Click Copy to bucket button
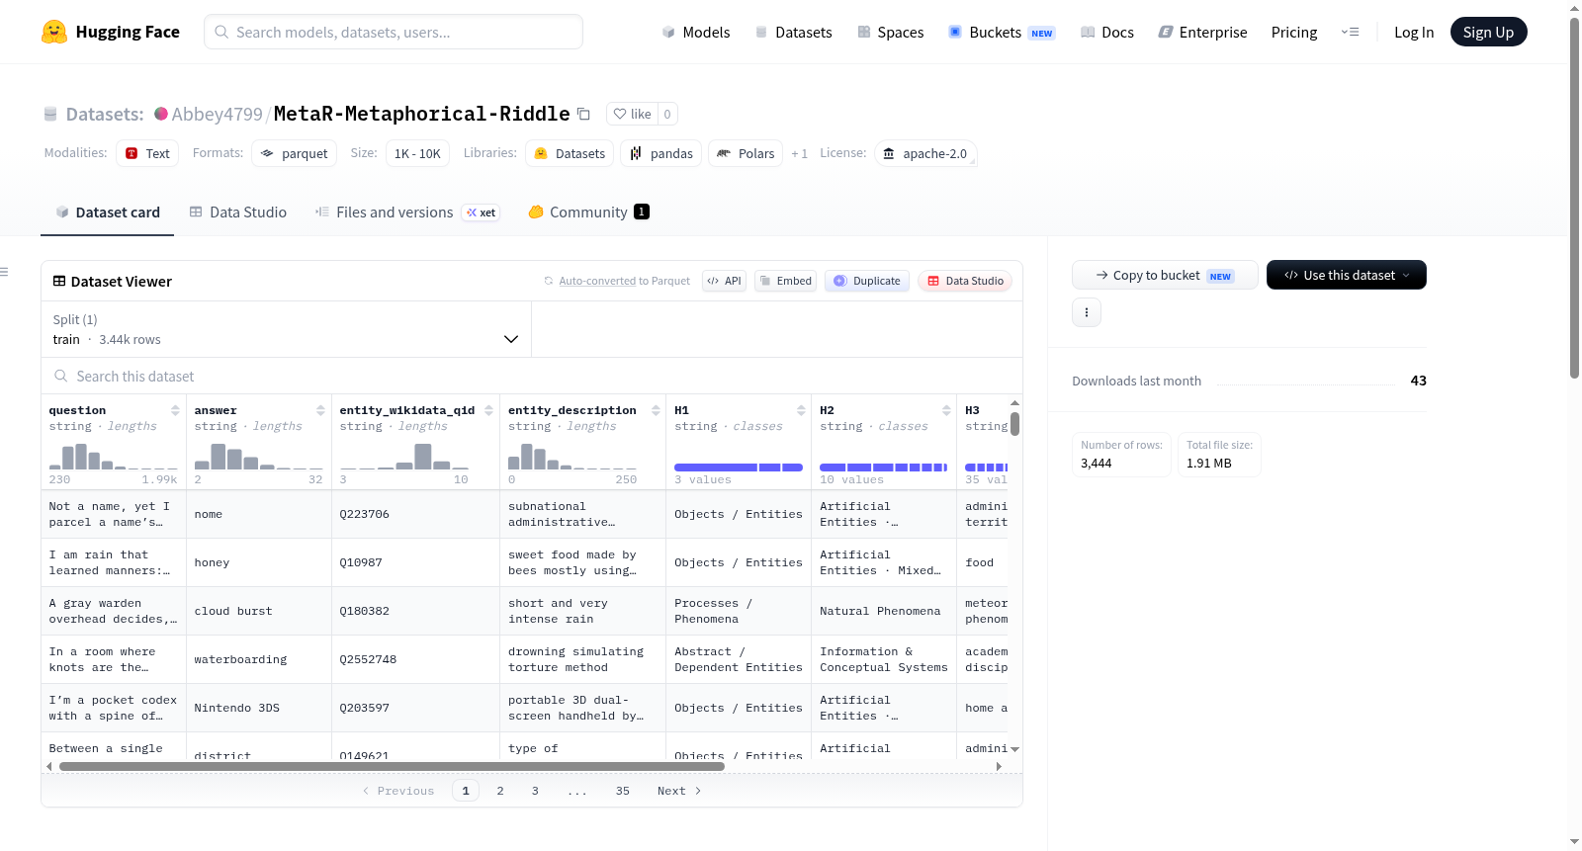 click(x=1165, y=275)
